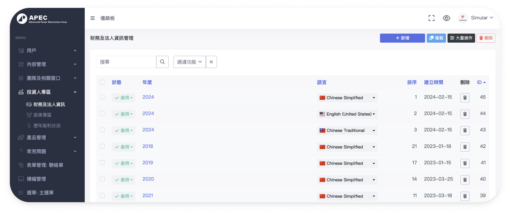Check the box for English 2024 row
Viewport: 510px width, 214px height.
pos(102,114)
